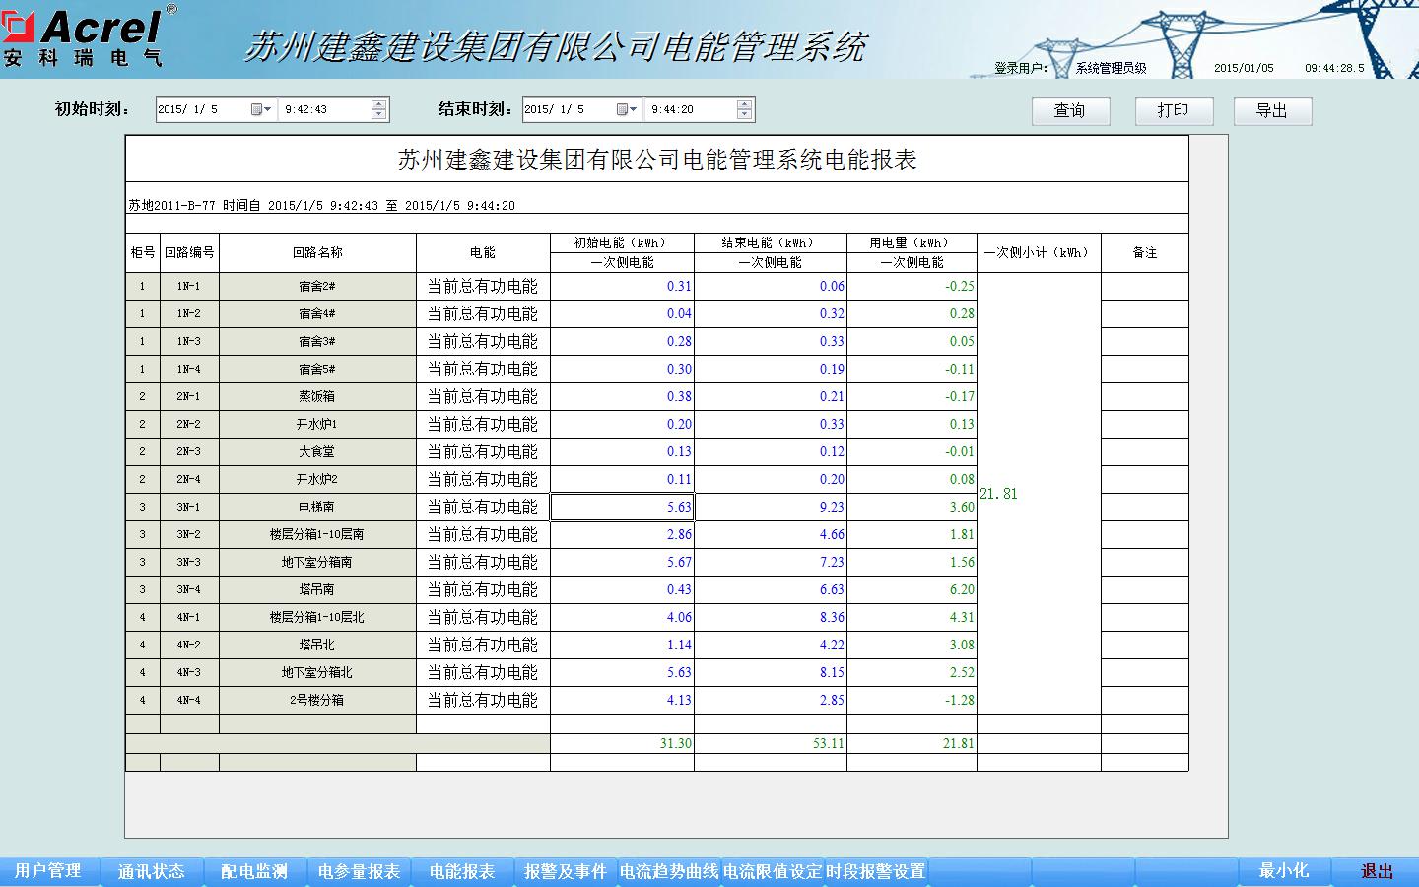This screenshot has width=1419, height=887.
Task: Open the 电能报表 tab
Action: tap(462, 871)
